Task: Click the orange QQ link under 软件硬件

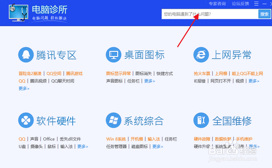Action: (x=22, y=139)
